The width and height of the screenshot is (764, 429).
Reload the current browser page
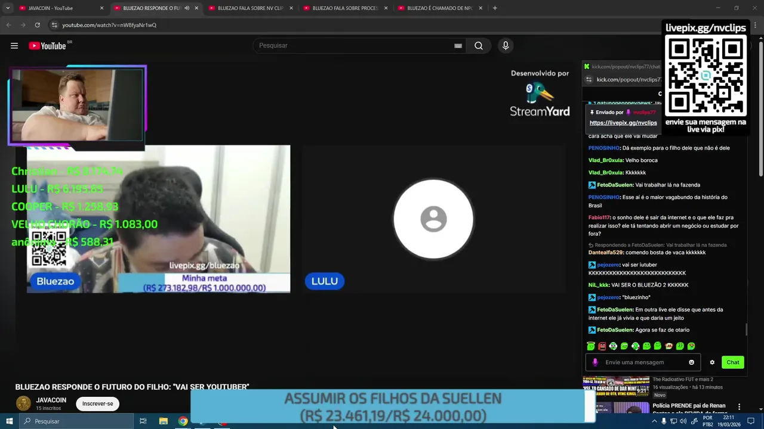click(37, 25)
